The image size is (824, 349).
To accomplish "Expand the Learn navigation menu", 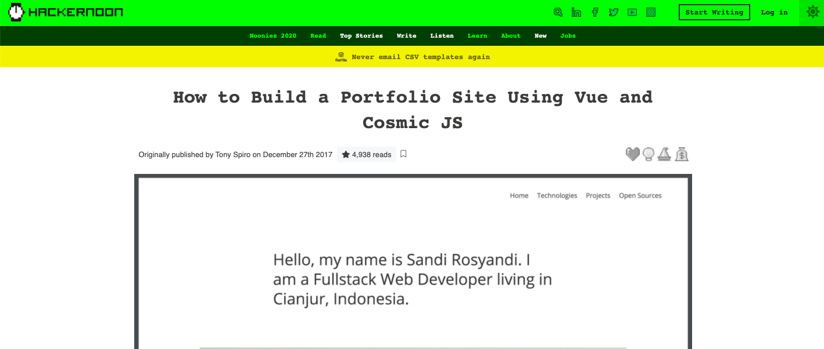I will coord(477,36).
